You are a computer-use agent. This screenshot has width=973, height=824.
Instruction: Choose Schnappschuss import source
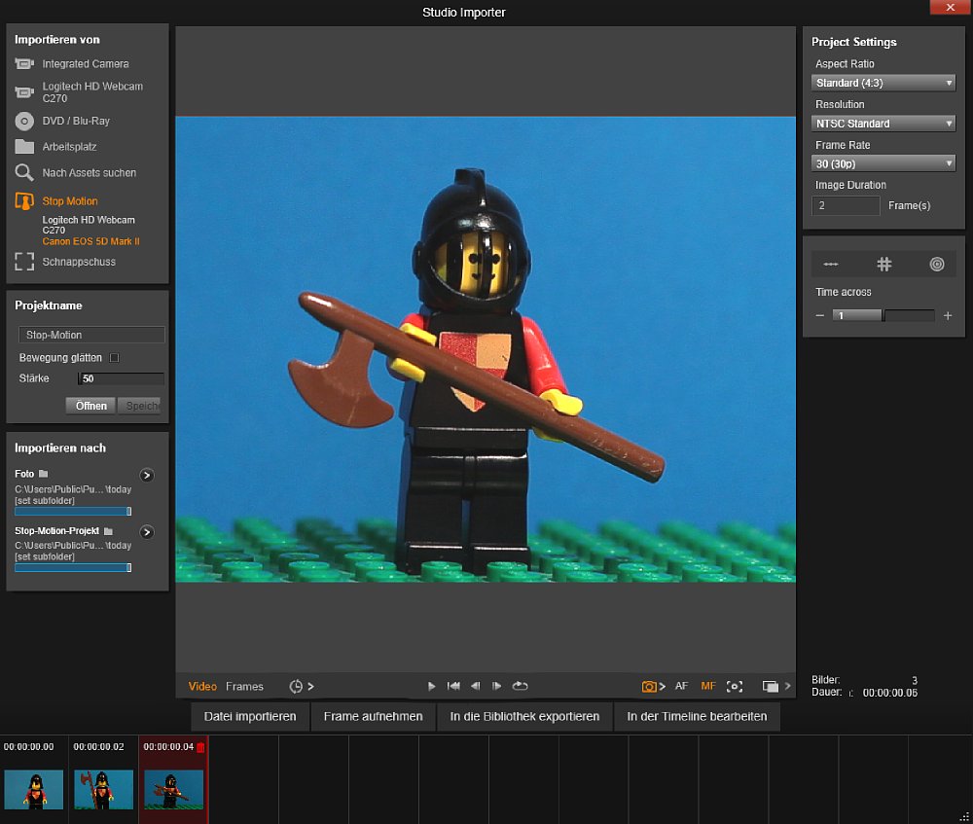click(78, 262)
